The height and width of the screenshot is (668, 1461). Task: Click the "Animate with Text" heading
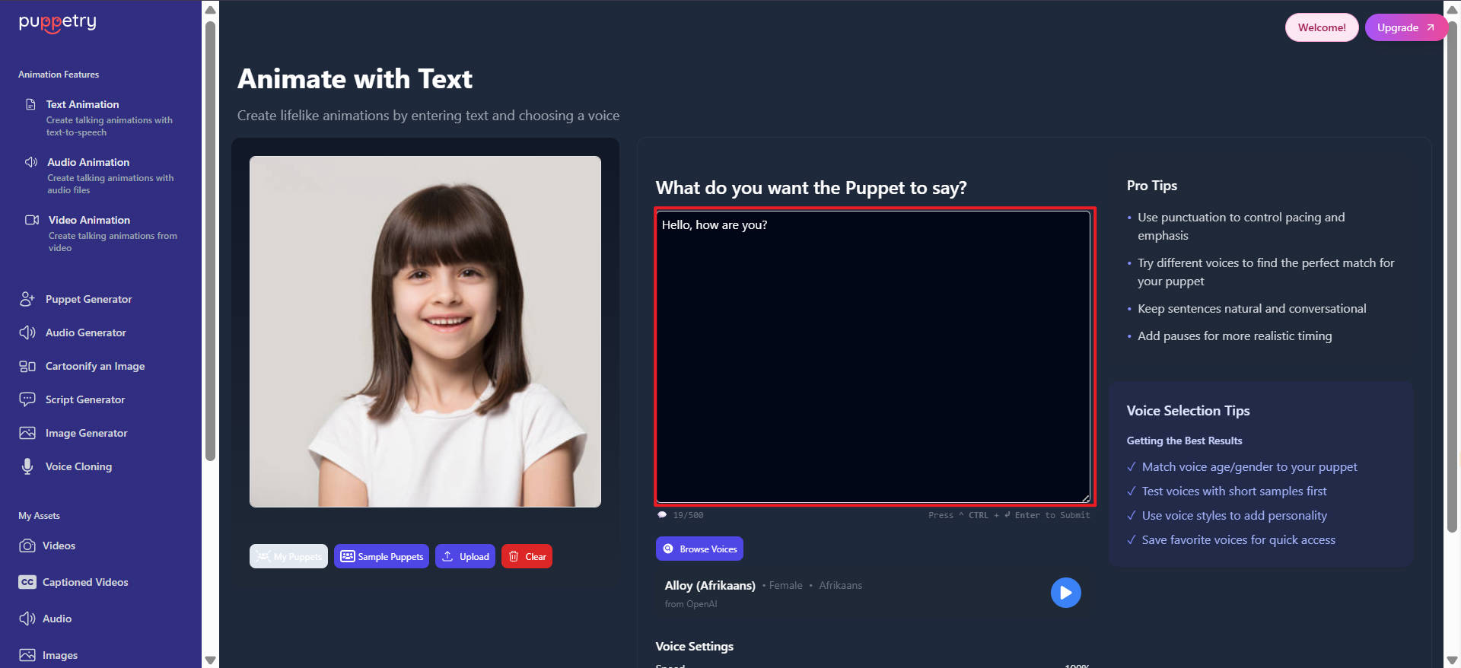(x=355, y=79)
